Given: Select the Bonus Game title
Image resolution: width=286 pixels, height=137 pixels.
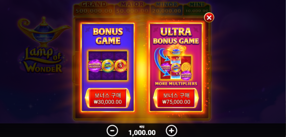Looking at the screenshot, I should coord(108,36).
